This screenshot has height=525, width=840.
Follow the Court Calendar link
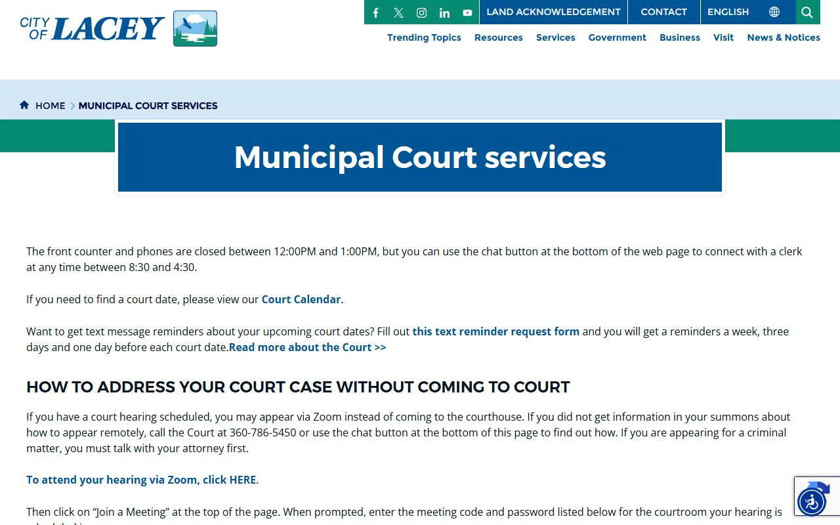click(x=301, y=299)
